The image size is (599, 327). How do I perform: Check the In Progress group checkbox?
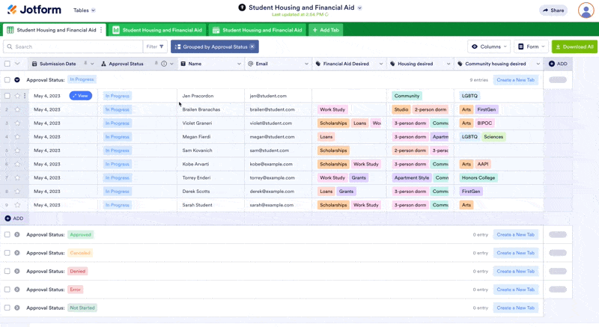7,80
